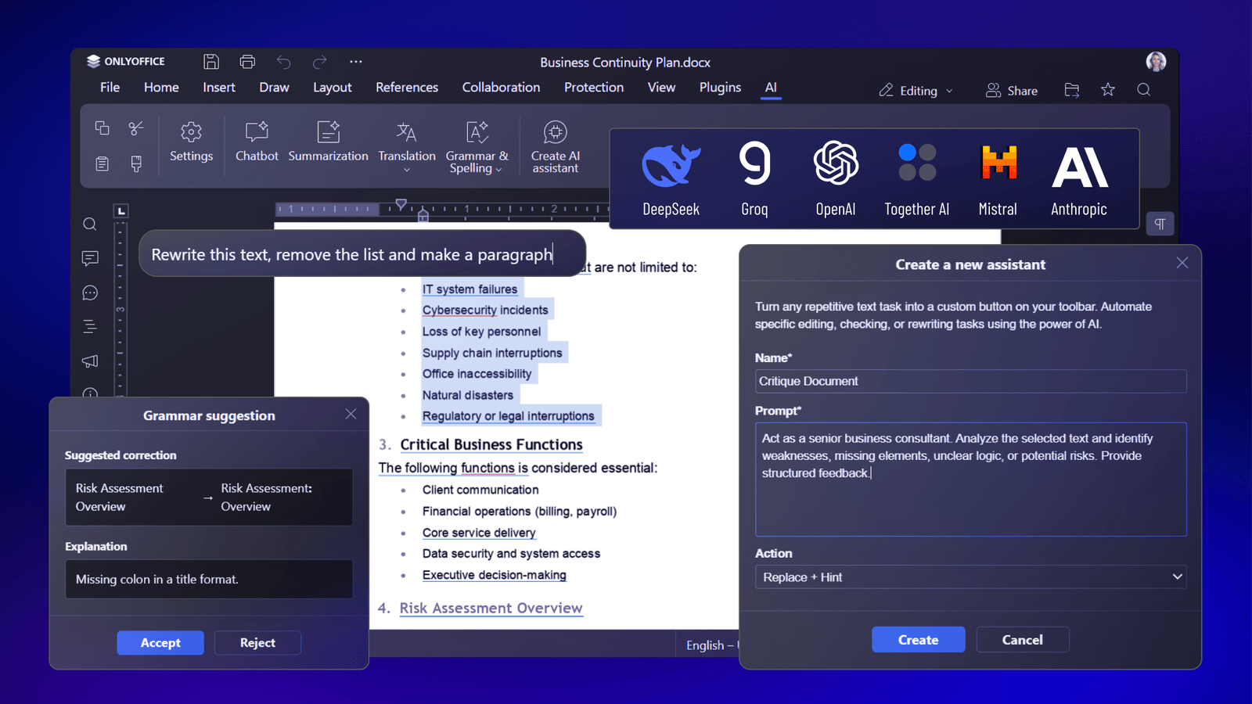Image resolution: width=1252 pixels, height=704 pixels.
Task: Switch to the References tab
Action: tap(407, 88)
